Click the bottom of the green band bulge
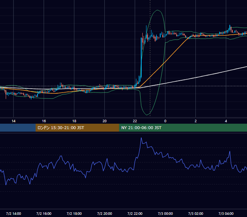 (147, 115)
